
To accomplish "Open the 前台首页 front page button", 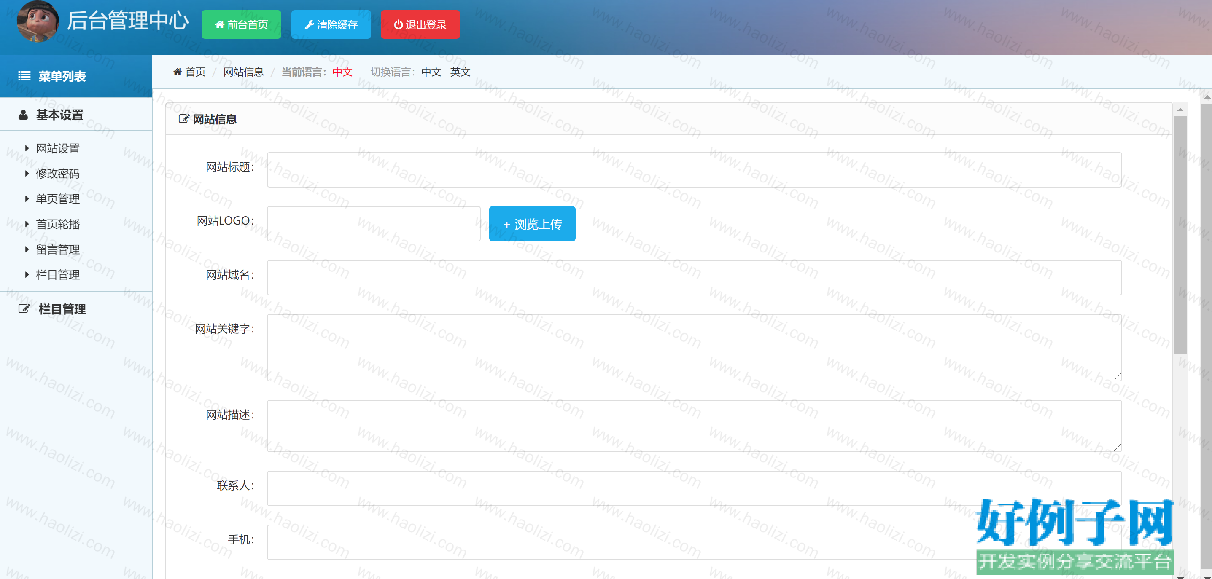I will [x=241, y=24].
